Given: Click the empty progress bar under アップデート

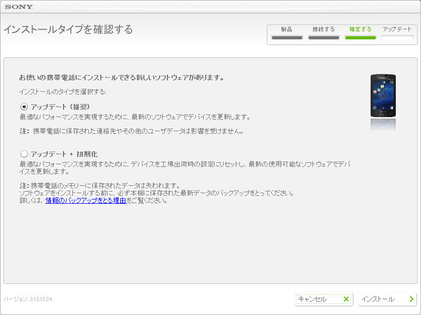Looking at the screenshot, I should point(397,38).
